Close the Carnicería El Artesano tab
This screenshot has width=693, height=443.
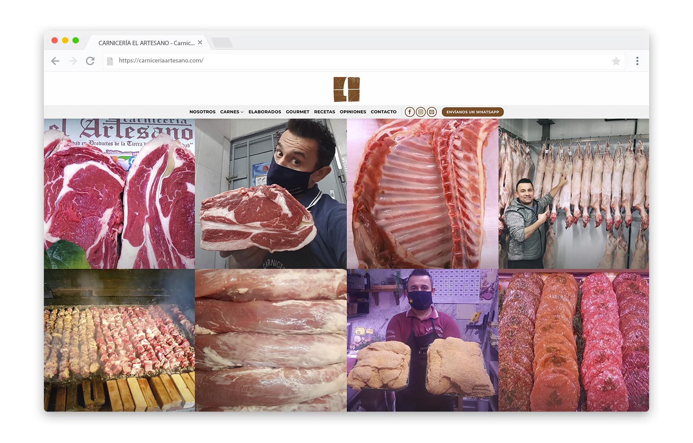pyautogui.click(x=200, y=43)
